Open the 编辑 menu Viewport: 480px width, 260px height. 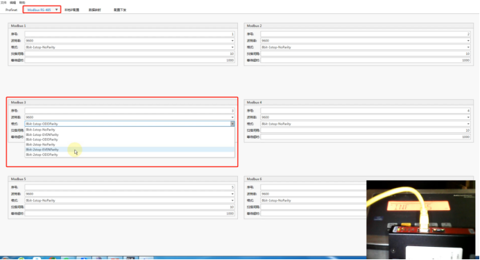click(13, 3)
